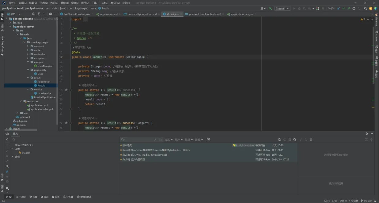
Task: Select the 版本适配 commit in log
Action: 127,145
